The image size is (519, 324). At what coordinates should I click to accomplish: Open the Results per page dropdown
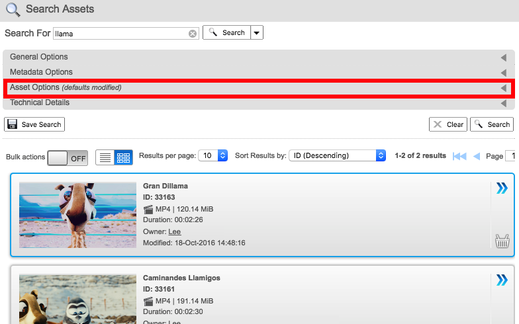coord(214,155)
